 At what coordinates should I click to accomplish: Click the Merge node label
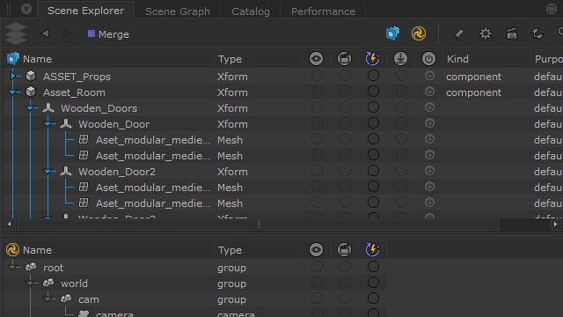(113, 34)
